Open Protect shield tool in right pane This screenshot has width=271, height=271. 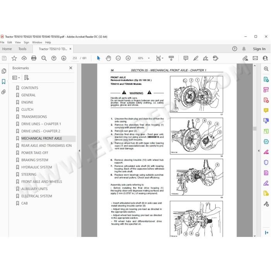point(266,162)
